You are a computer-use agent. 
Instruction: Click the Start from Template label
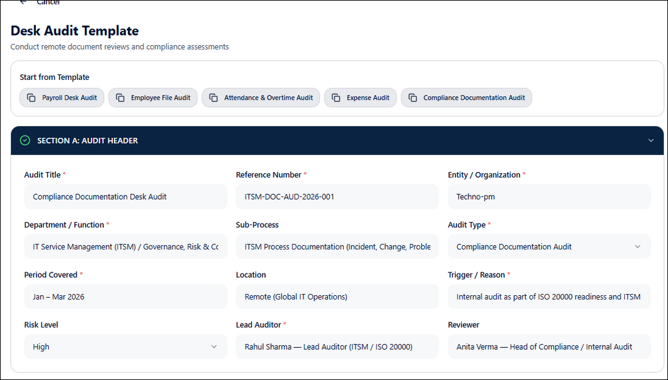point(54,77)
